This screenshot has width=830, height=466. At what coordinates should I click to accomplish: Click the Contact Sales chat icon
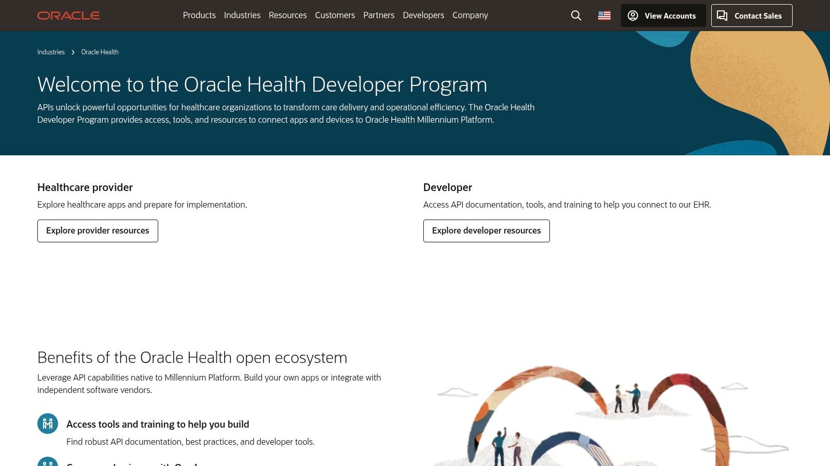click(x=722, y=16)
